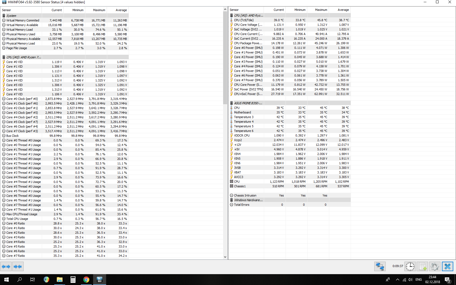
Task: Select the Temperature 6 row
Action: point(290,131)
